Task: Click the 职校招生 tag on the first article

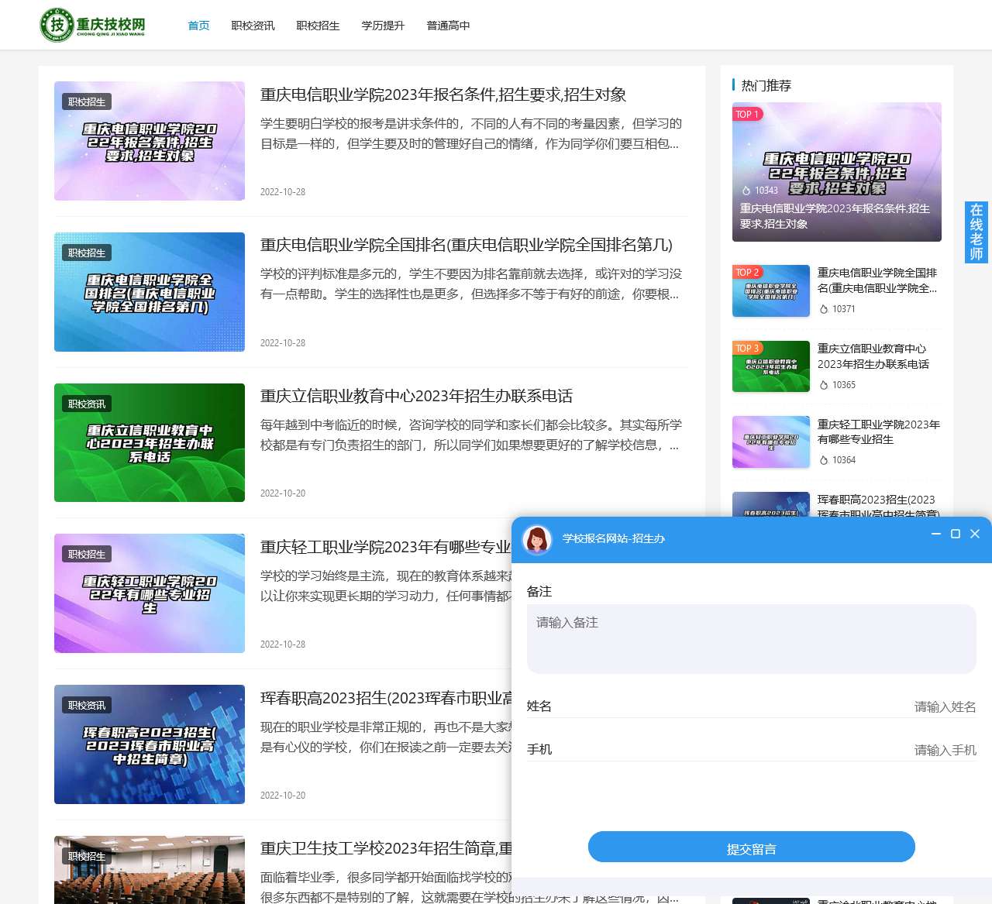Action: 86,101
